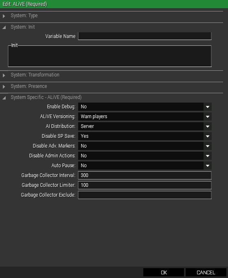Click the Enable Debug label
Viewport: 228px width, 278px height.
[61, 107]
